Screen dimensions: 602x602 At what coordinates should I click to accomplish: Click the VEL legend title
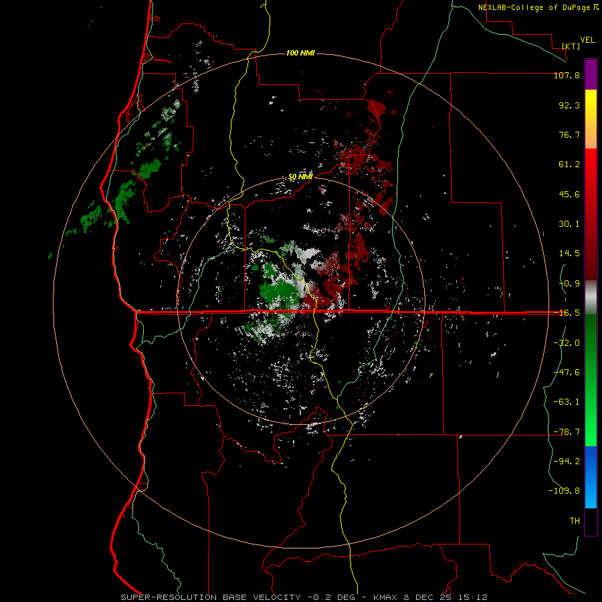[587, 40]
